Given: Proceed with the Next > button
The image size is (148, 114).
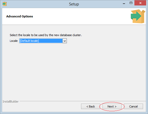Looking at the screenshot, I should point(112,106).
